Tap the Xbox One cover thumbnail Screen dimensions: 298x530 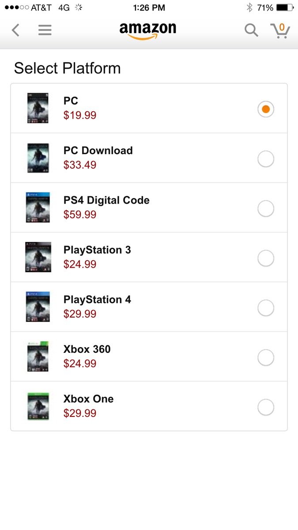[x=38, y=406]
